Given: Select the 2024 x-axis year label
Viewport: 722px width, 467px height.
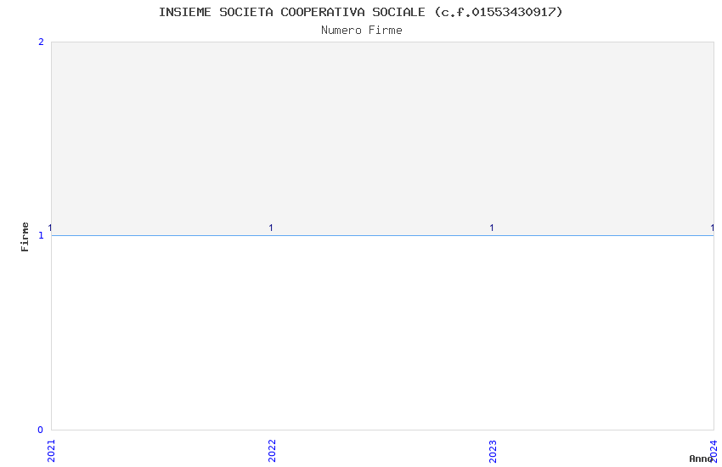Looking at the screenshot, I should pyautogui.click(x=714, y=451).
